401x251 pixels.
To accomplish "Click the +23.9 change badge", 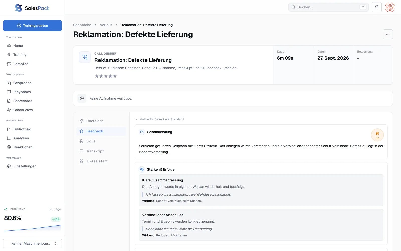I will click(56, 219).
